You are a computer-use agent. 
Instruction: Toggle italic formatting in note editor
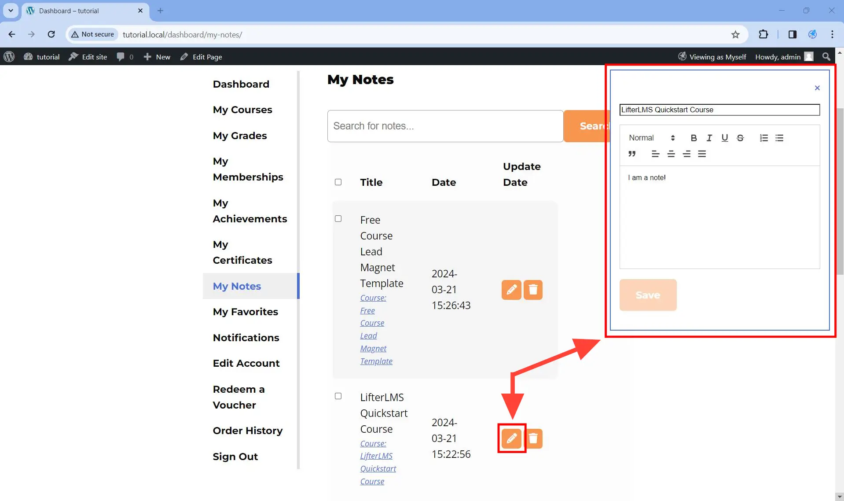[709, 138]
